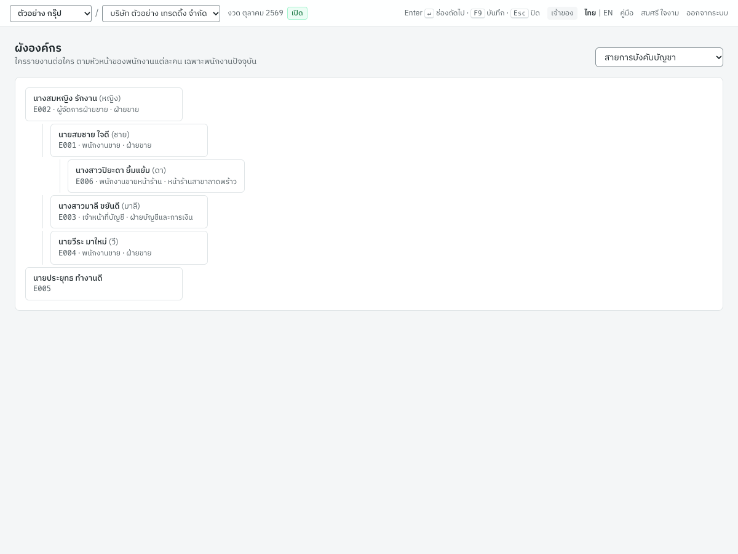Click the user name สมศรี ใจงาม
The height and width of the screenshot is (554, 738).
pyautogui.click(x=660, y=13)
